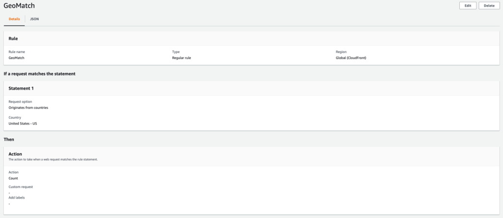Screen dimensions: 503x218
Task: Click the Rule section header
Action: click(13, 38)
